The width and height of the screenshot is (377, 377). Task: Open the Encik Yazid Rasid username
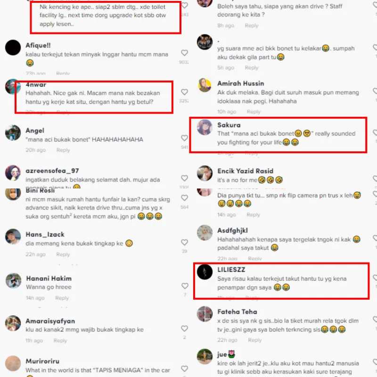point(245,171)
